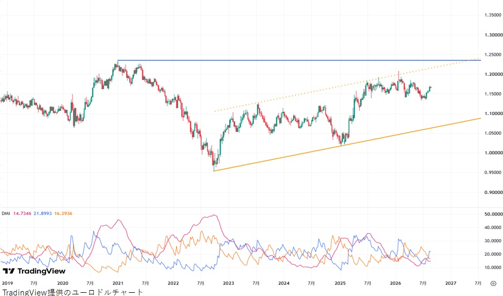This screenshot has width=503, height=296.
Task: Click the 2020 time axis label
Action: (63, 283)
